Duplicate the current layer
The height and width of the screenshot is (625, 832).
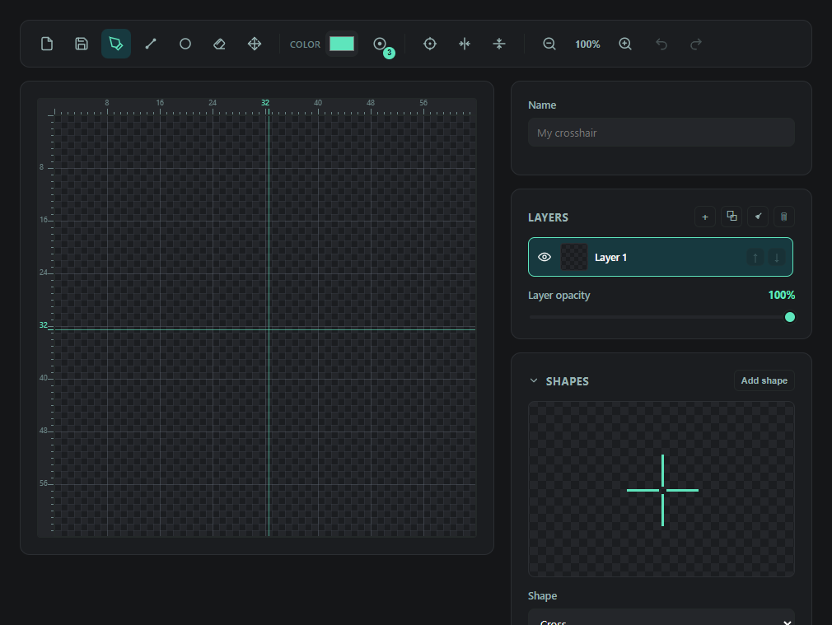pos(732,217)
